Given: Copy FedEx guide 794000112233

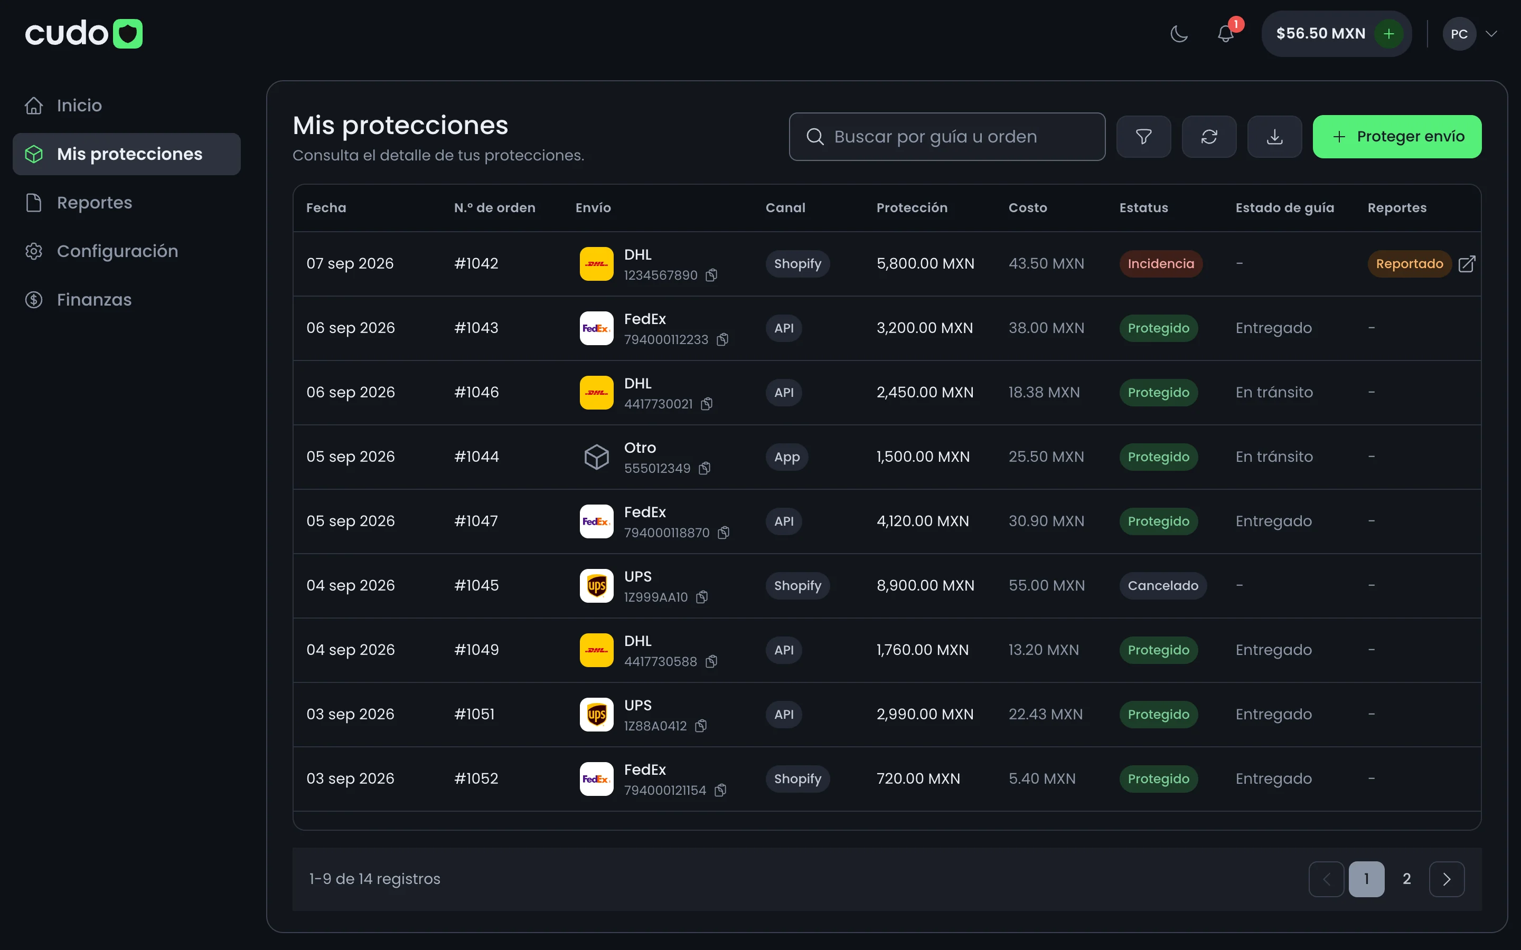Looking at the screenshot, I should [x=723, y=339].
